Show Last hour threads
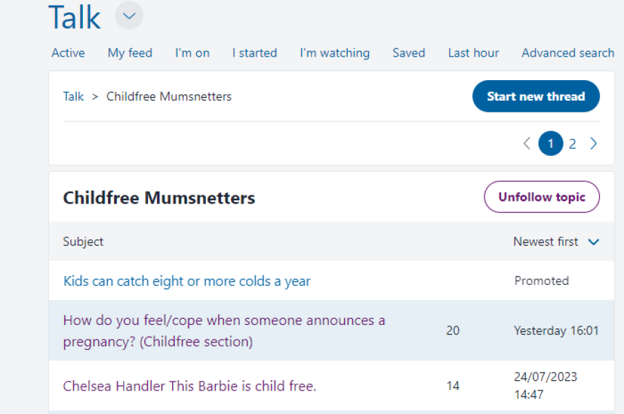Screen dimensions: 624x414 pyautogui.click(x=473, y=53)
